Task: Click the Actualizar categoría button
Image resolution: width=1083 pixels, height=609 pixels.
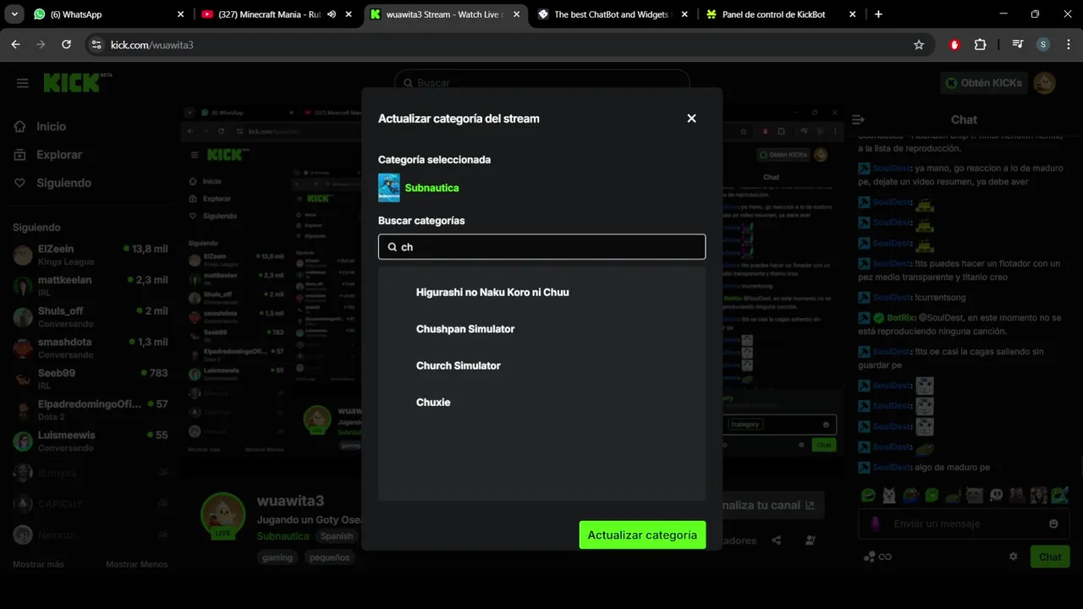Action: point(642,535)
